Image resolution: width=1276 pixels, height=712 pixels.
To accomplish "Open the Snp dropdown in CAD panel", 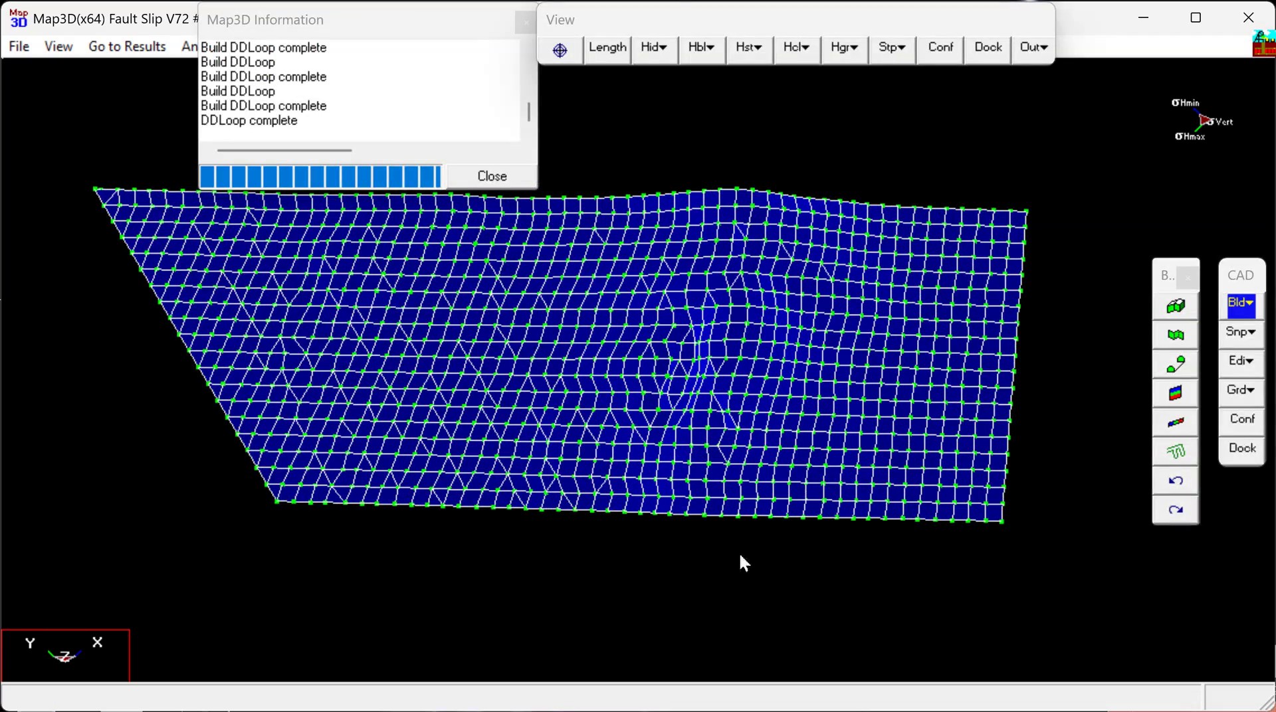I will [1241, 331].
